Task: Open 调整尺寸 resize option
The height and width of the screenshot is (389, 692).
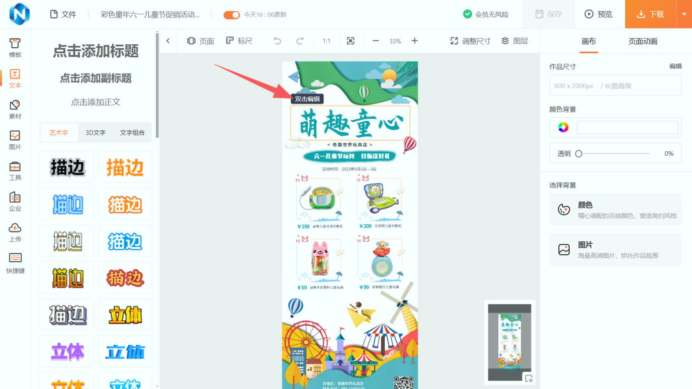Action: tap(470, 41)
